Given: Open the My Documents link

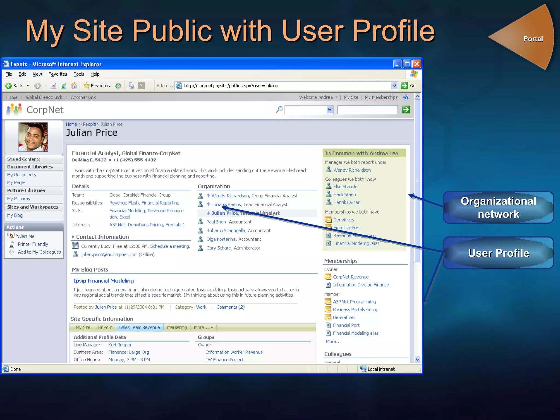Looking at the screenshot, I should tap(22, 175).
